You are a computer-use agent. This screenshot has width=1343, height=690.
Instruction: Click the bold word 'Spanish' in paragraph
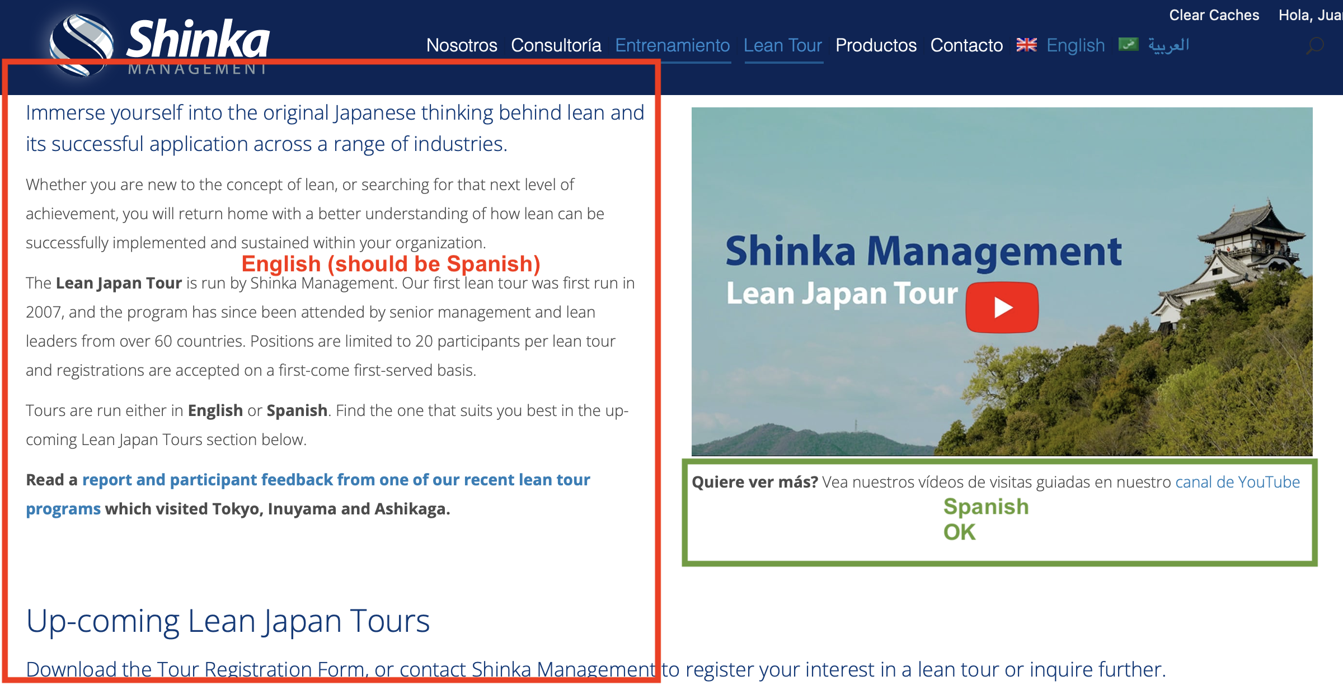click(297, 410)
